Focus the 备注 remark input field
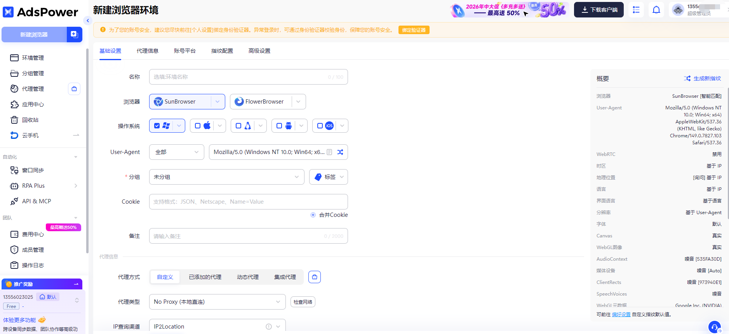Screen dimensions: 729x334 tap(249, 236)
